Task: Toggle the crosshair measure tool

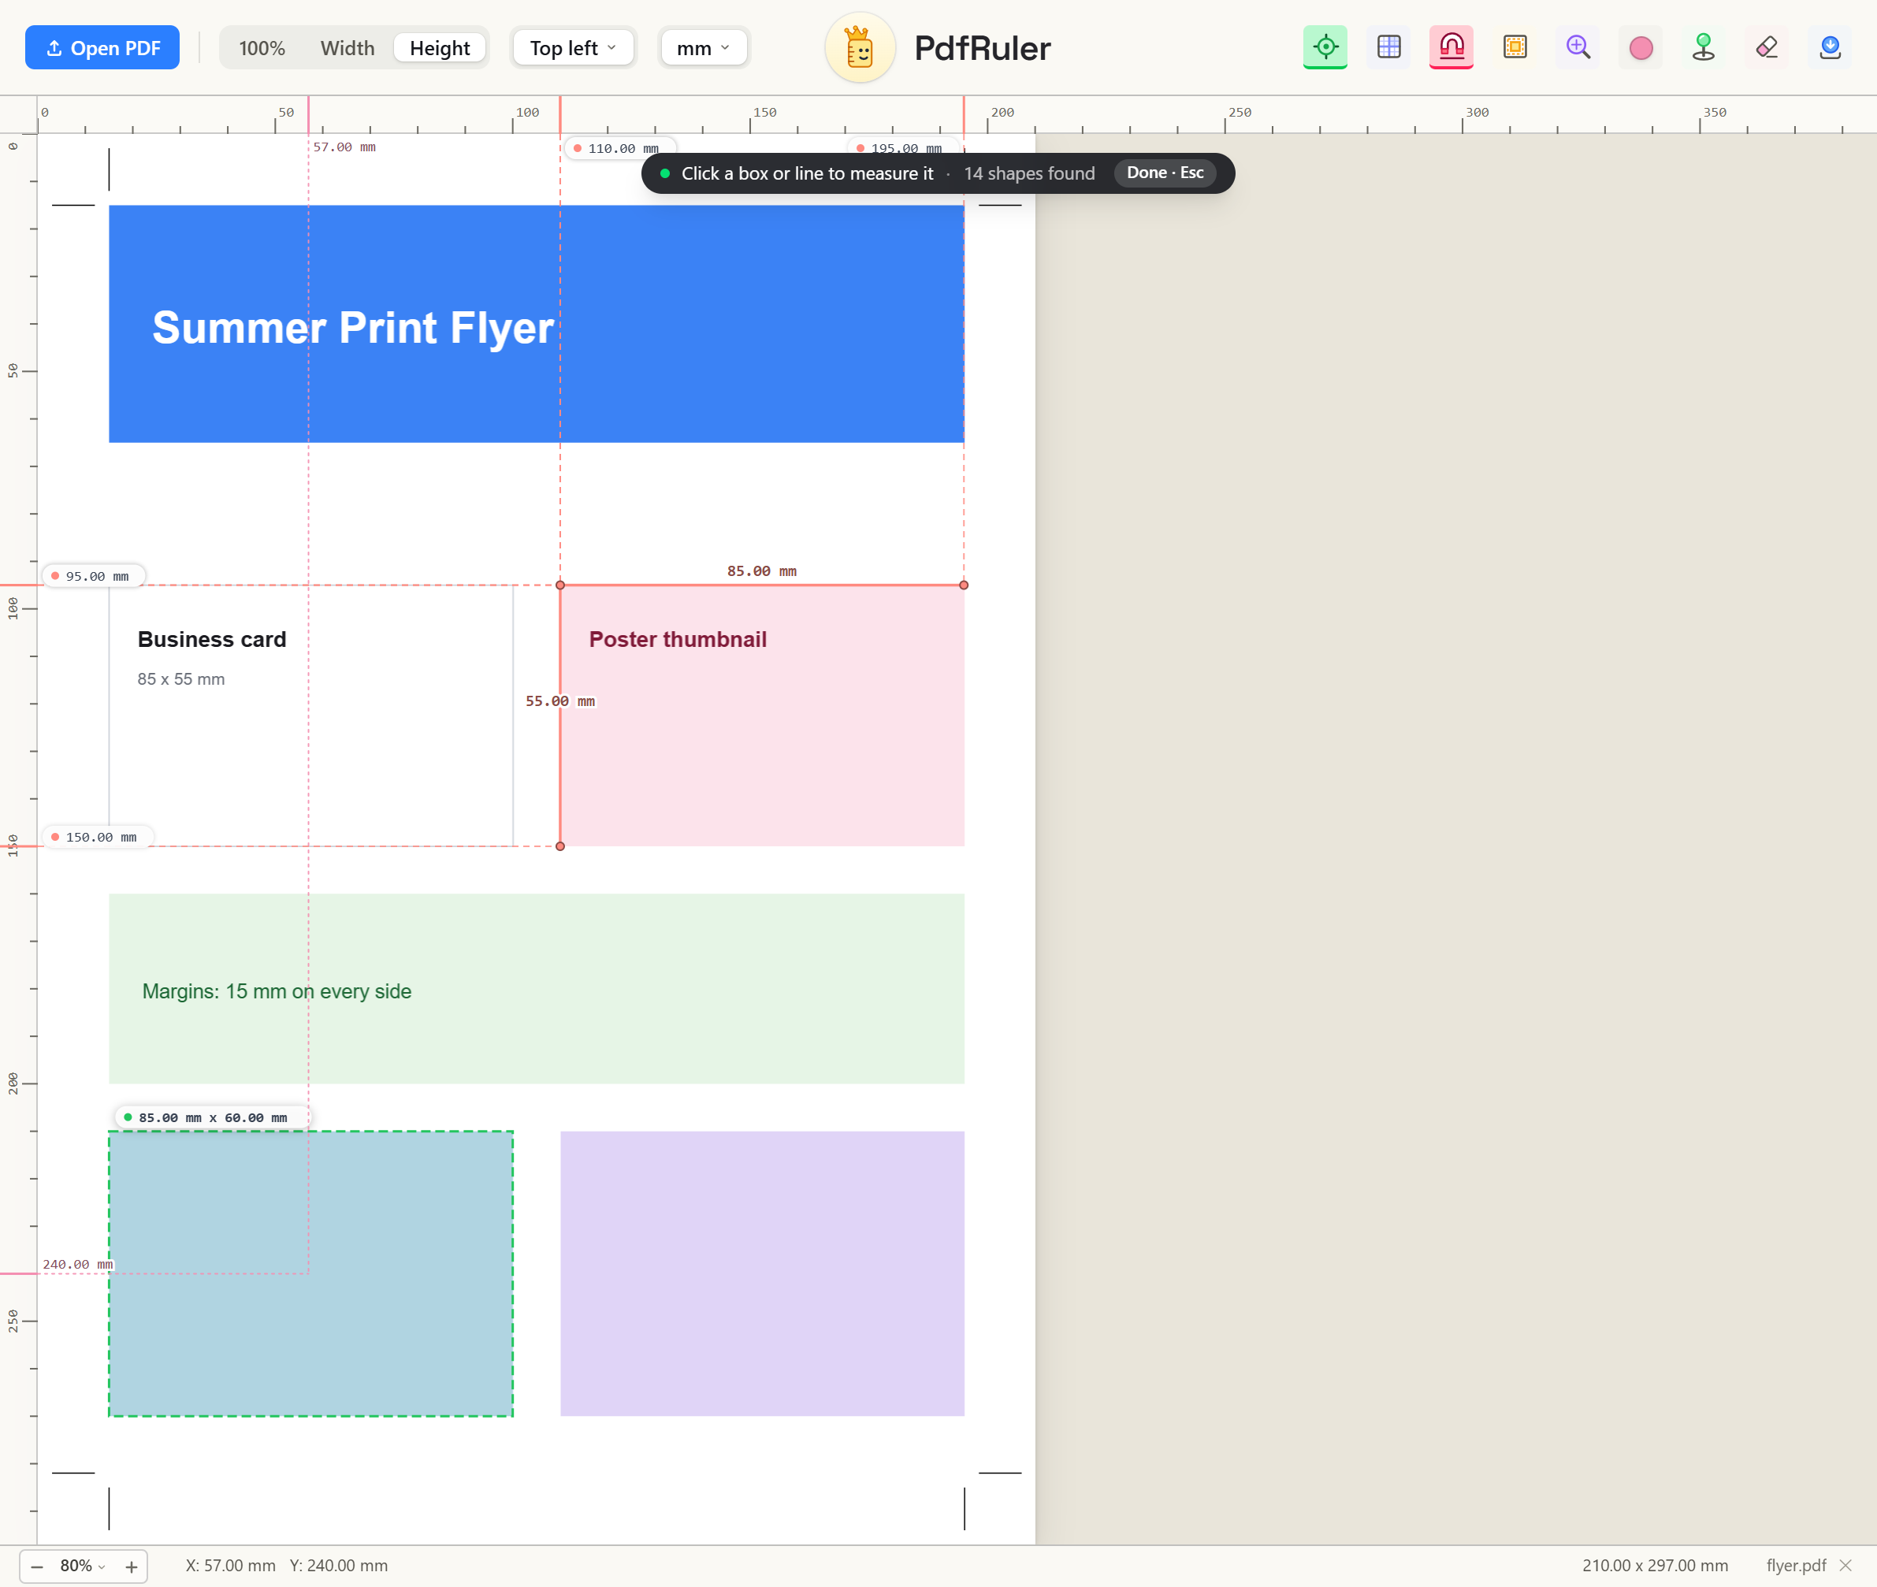Action: click(1325, 46)
